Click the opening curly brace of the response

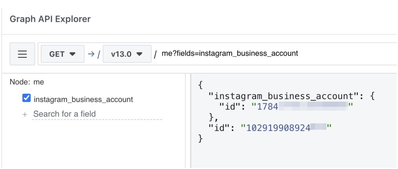[x=201, y=85]
